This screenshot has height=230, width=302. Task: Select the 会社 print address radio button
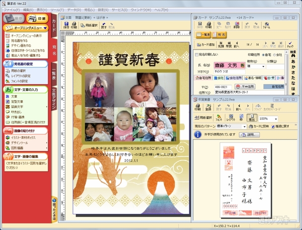pyautogui.click(x=274, y=55)
